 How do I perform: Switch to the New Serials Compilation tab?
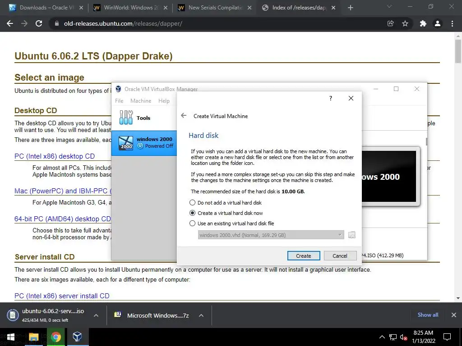[215, 8]
